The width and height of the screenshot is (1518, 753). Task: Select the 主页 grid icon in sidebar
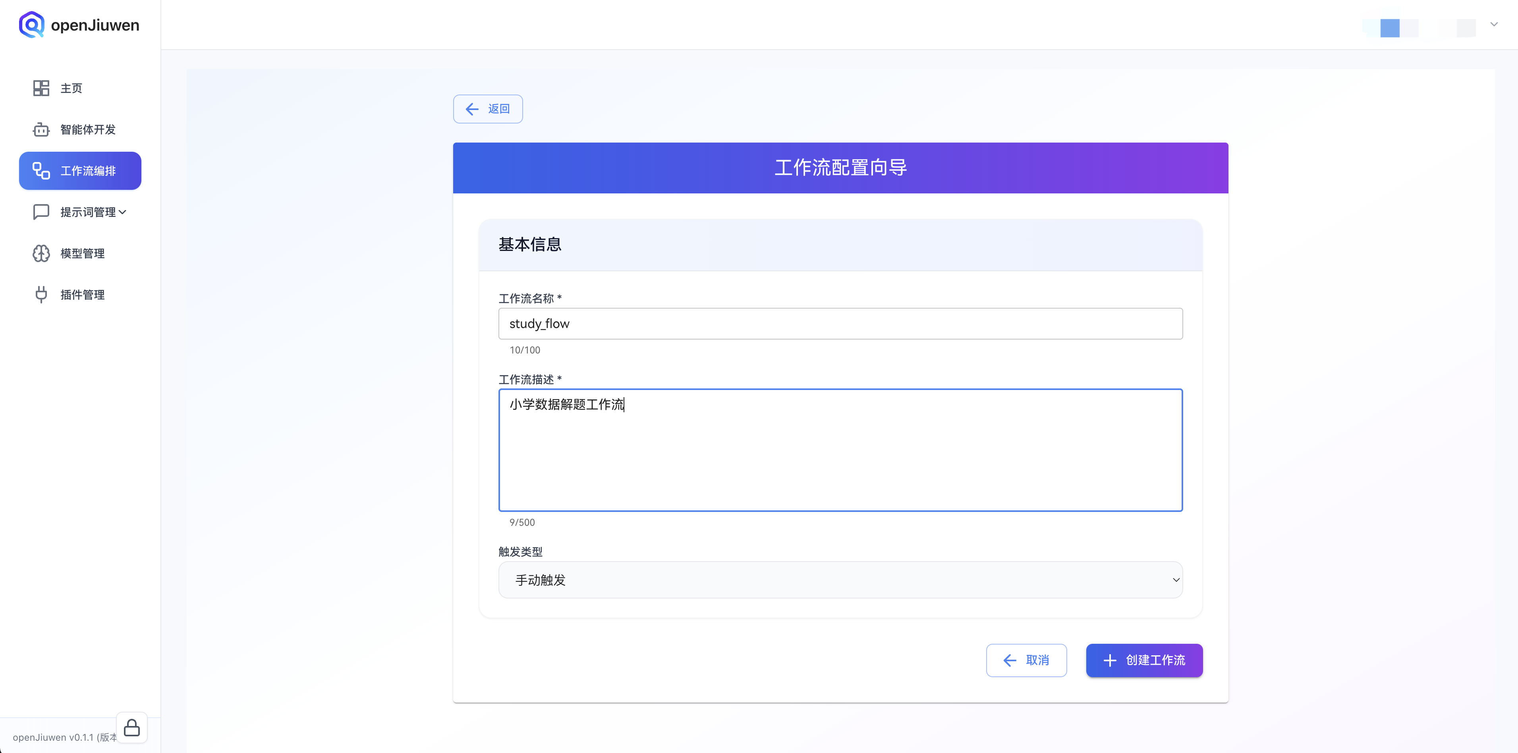[x=41, y=88]
